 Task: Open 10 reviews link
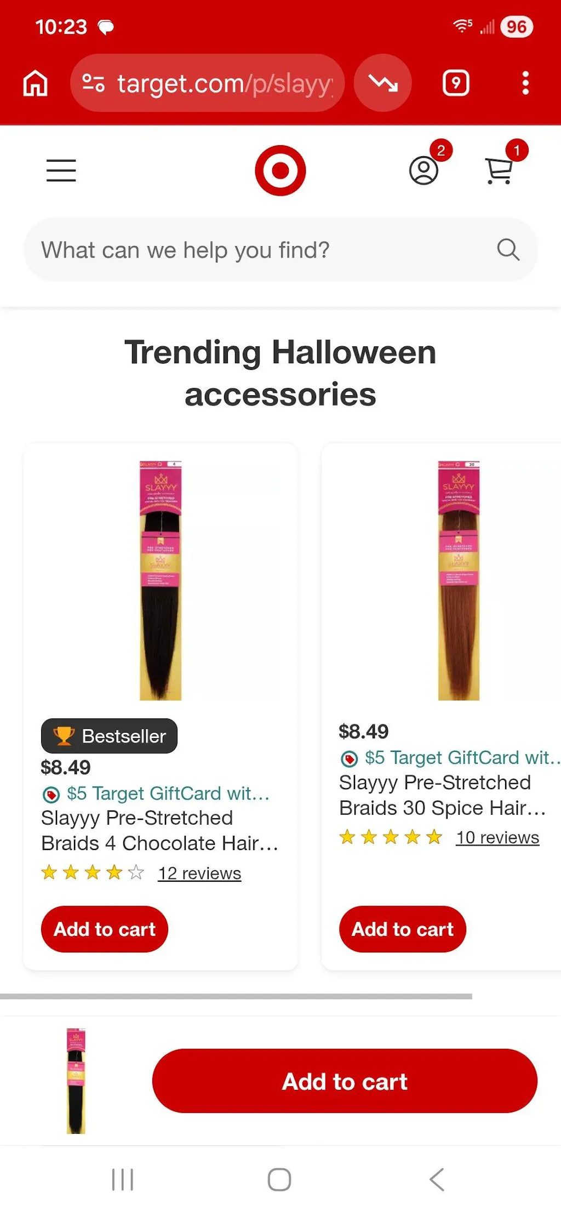coord(497,837)
